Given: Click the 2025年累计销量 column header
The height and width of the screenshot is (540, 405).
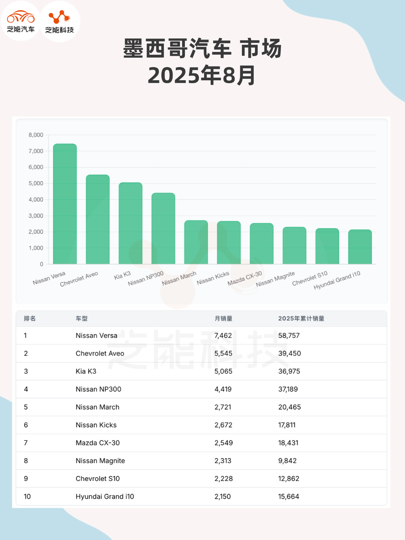Looking at the screenshot, I should click(x=301, y=319).
